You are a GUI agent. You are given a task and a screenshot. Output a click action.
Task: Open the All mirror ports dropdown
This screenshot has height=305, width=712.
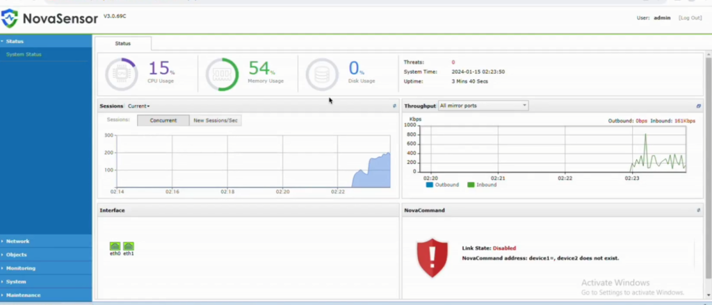tap(483, 106)
